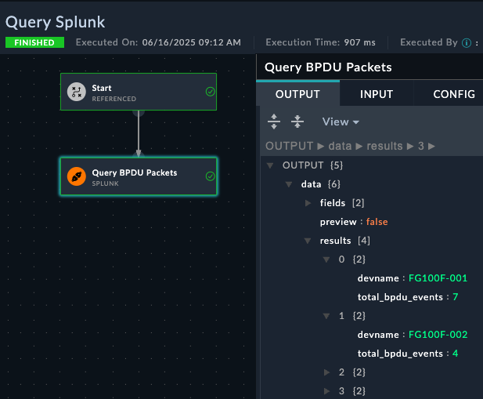Click the Start step playbook icon
The image size is (483, 399).
tap(77, 92)
